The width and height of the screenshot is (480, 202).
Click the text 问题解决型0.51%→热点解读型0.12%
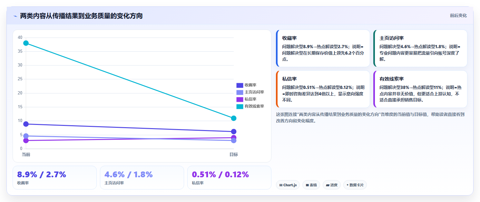(317, 87)
